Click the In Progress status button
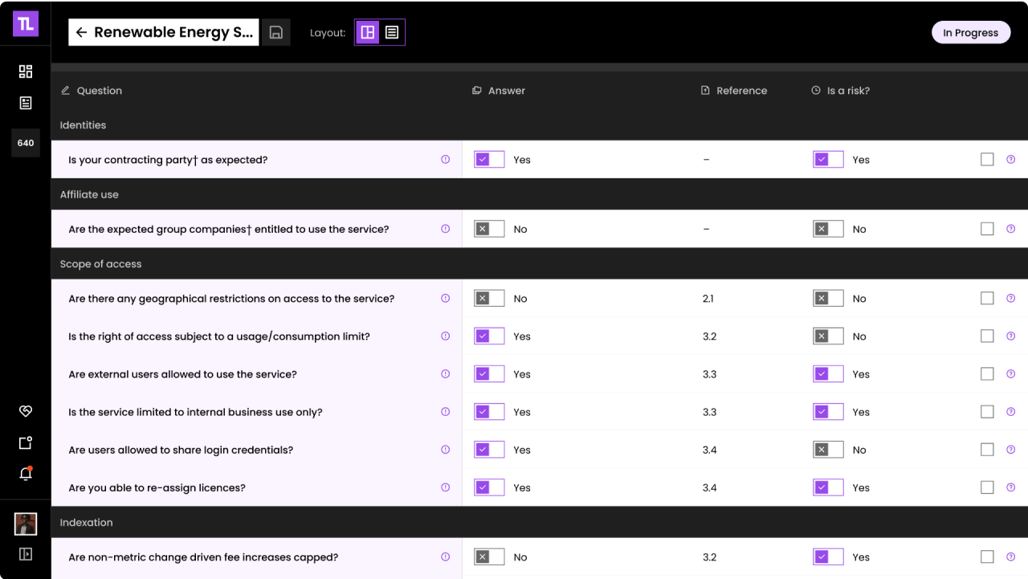 click(x=970, y=32)
